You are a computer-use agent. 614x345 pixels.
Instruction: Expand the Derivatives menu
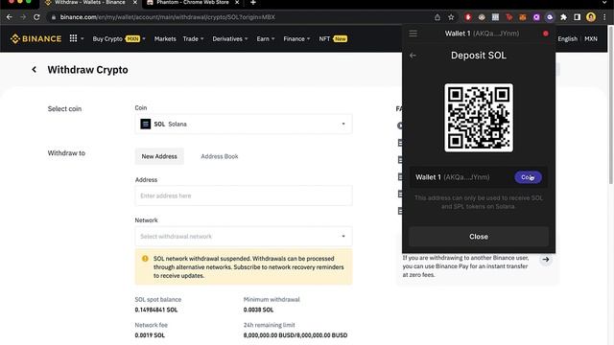[x=230, y=38]
